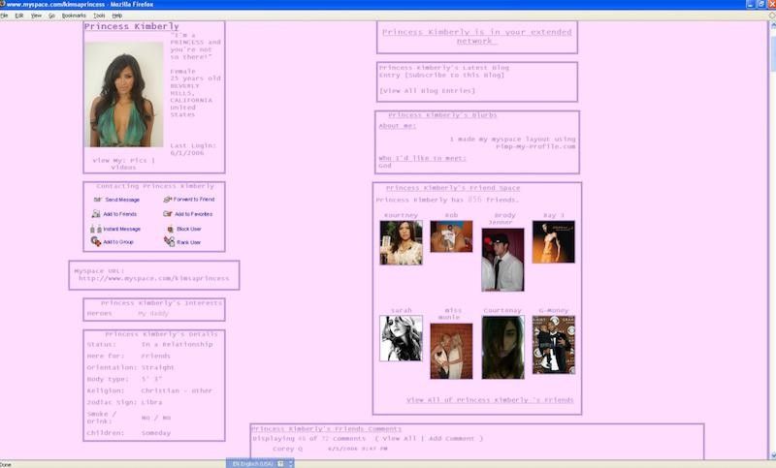The height and width of the screenshot is (468, 776).
Task: Click the Corey Q commenter name
Action: (287, 449)
